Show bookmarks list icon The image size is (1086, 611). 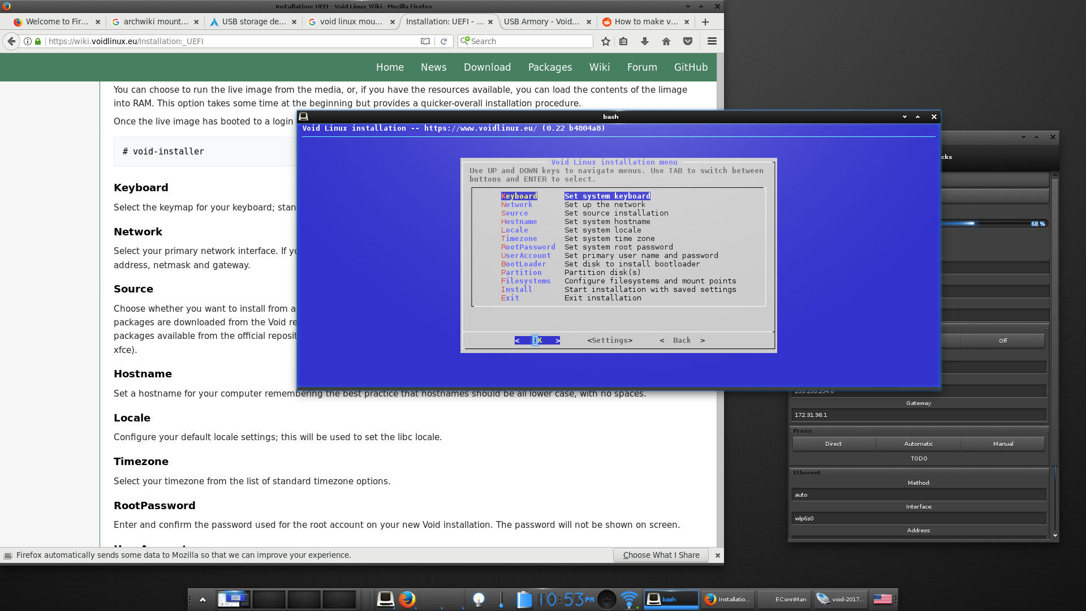pyautogui.click(x=623, y=41)
